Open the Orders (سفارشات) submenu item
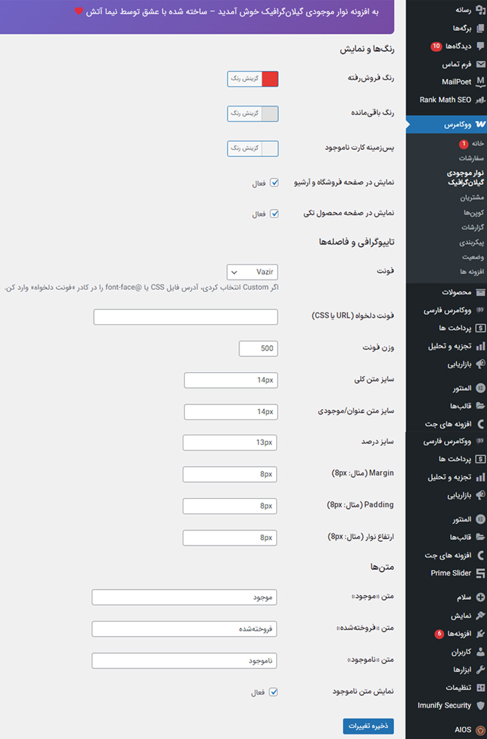 click(x=471, y=158)
